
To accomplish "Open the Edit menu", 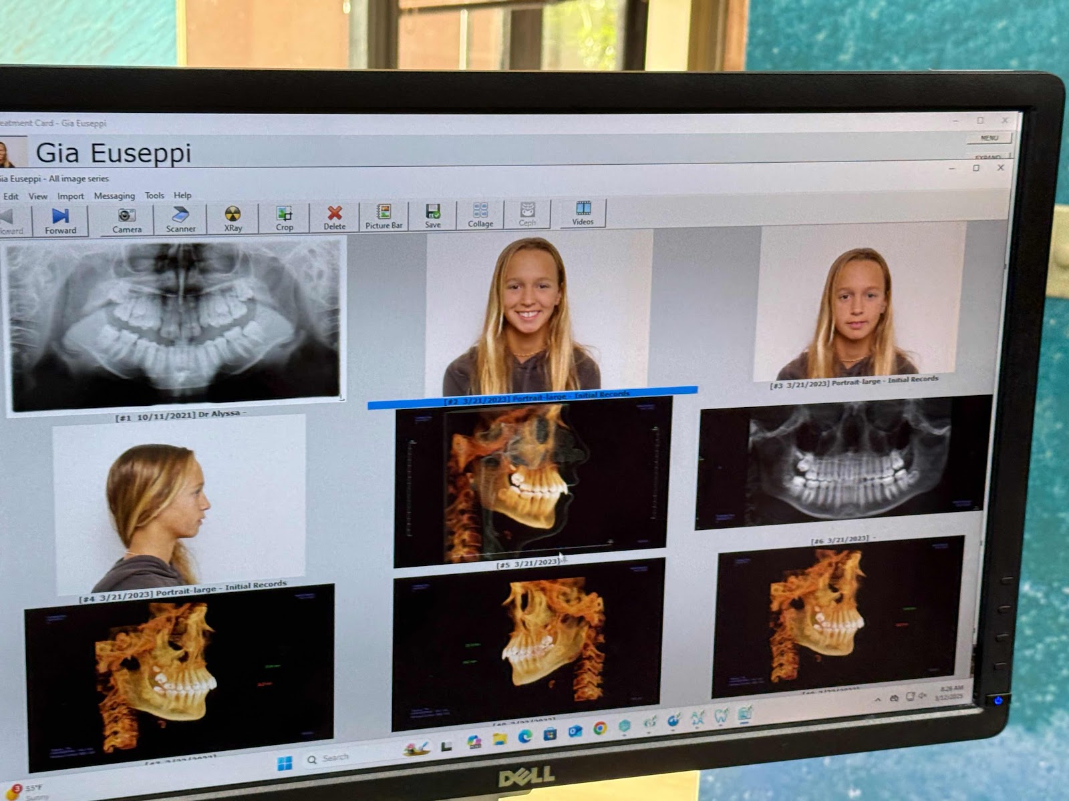I will [x=11, y=196].
